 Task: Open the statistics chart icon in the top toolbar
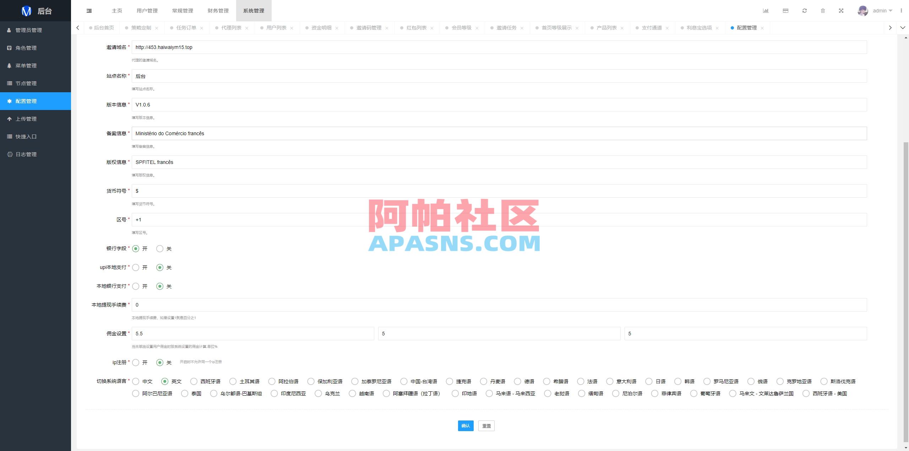pos(766,11)
